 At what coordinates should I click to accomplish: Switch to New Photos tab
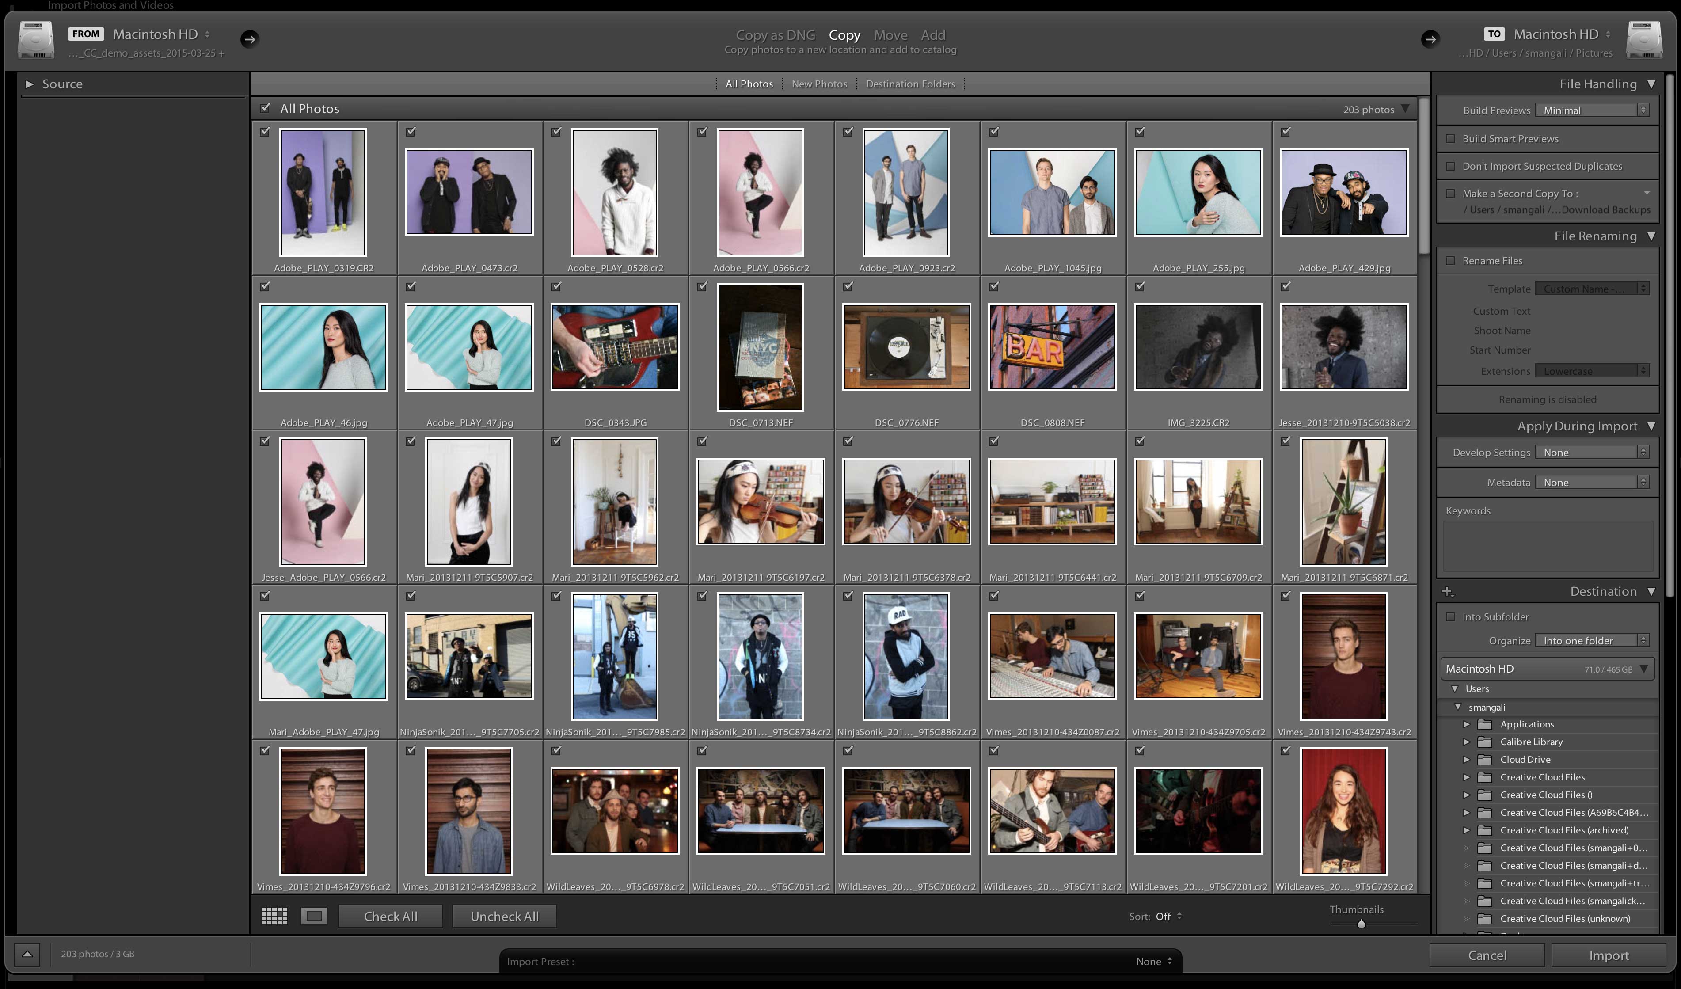(818, 84)
